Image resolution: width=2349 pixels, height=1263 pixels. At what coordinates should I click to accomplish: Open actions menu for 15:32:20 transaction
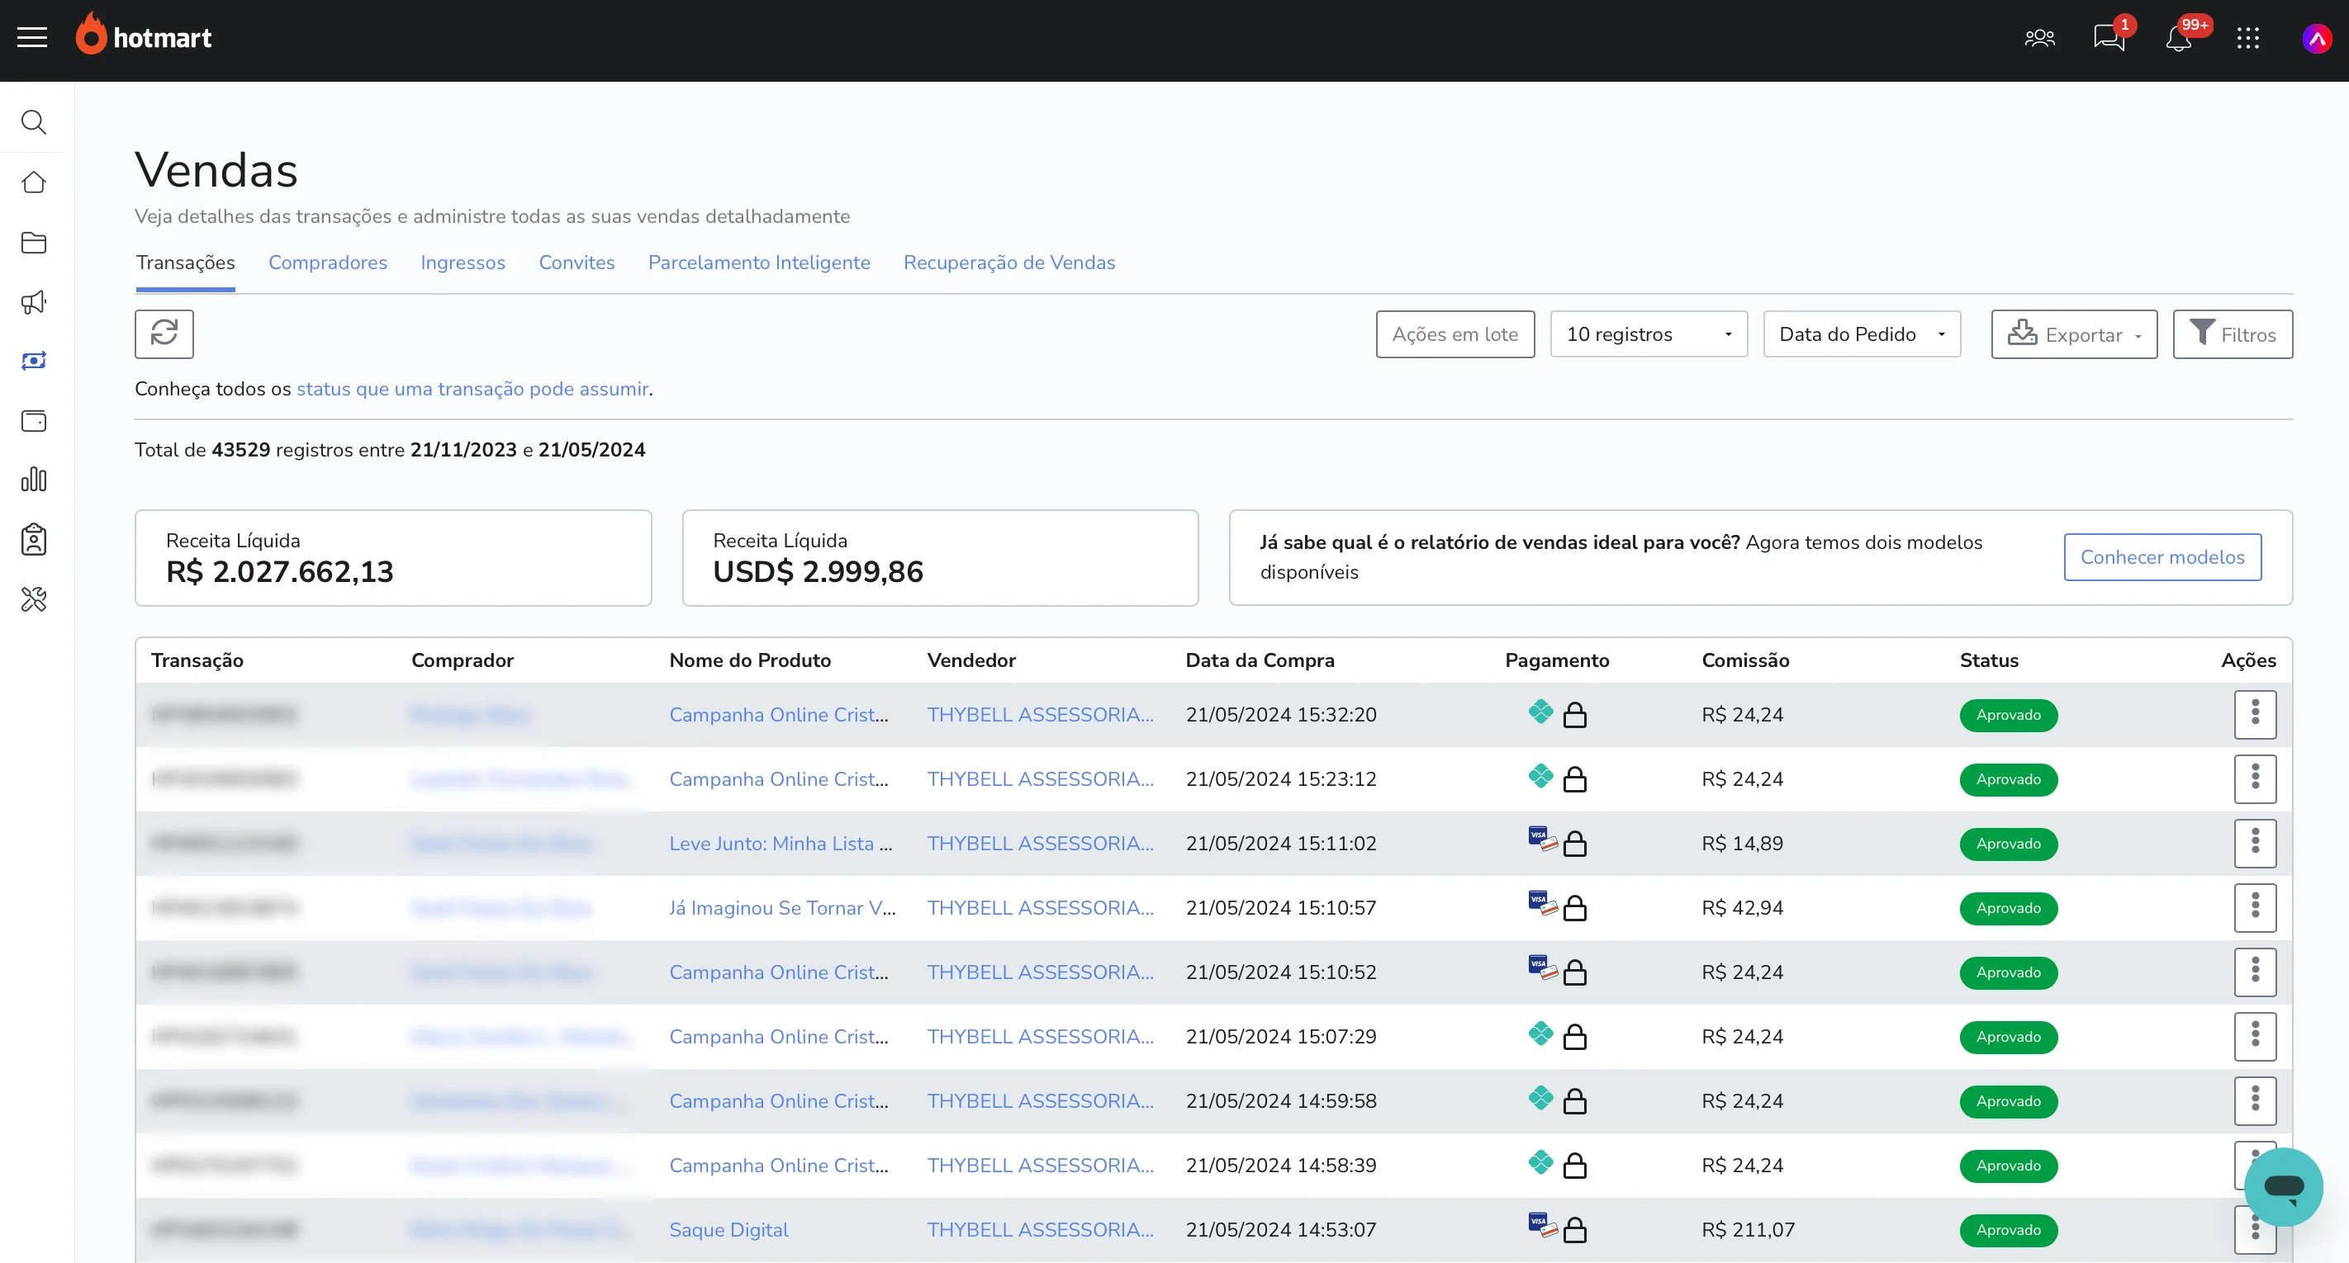pyautogui.click(x=2254, y=714)
